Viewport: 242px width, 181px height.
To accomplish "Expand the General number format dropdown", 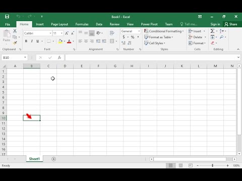I will click(x=139, y=31).
